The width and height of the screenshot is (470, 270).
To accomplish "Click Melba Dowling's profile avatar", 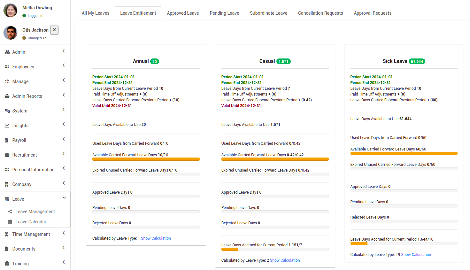I will (10, 11).
